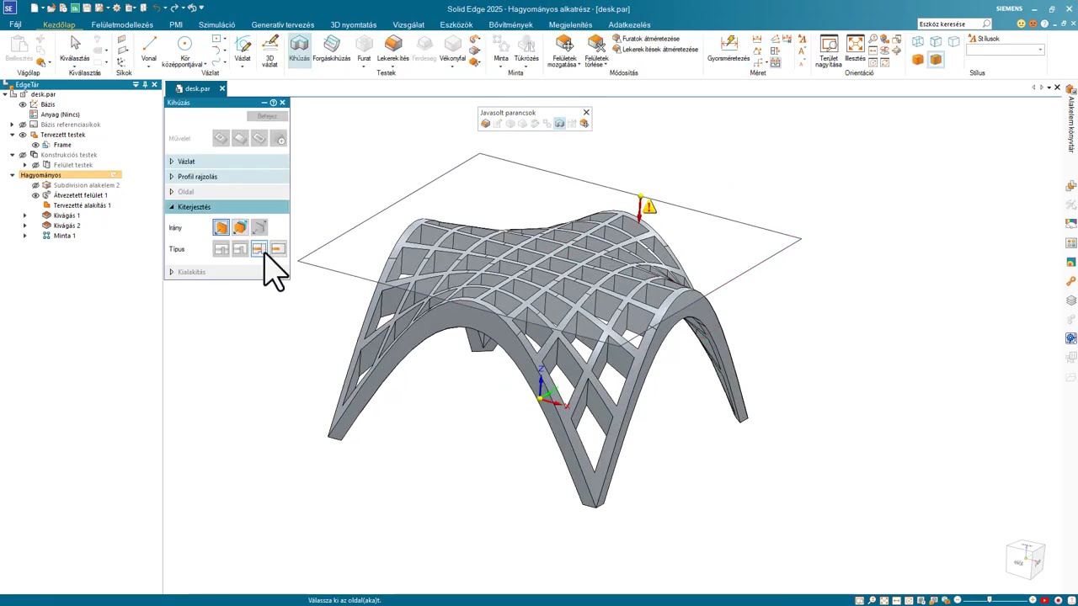Start a new Vázlat sketch

click(x=243, y=49)
